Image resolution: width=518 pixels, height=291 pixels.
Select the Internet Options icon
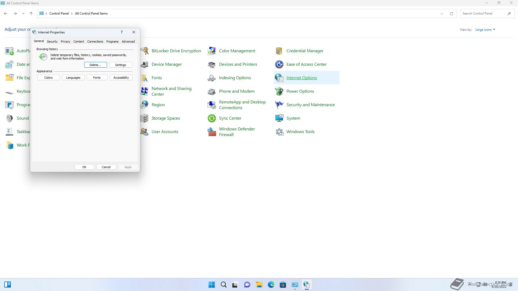tap(279, 78)
